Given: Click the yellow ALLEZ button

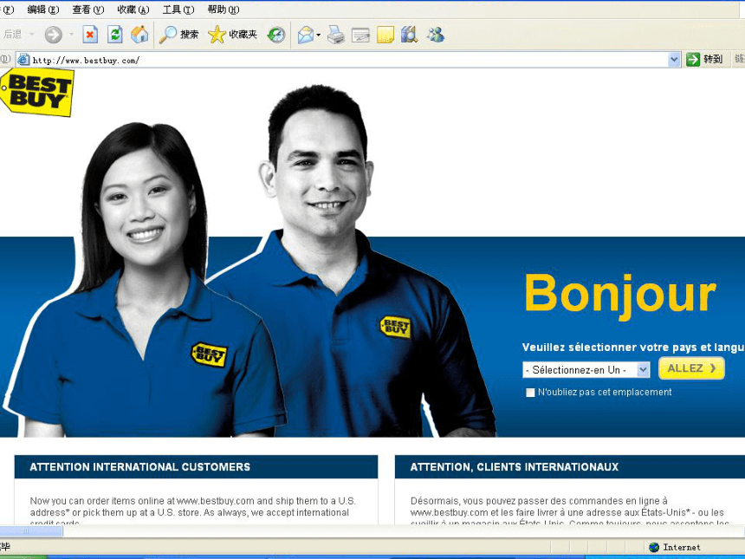Looking at the screenshot, I should 691,368.
